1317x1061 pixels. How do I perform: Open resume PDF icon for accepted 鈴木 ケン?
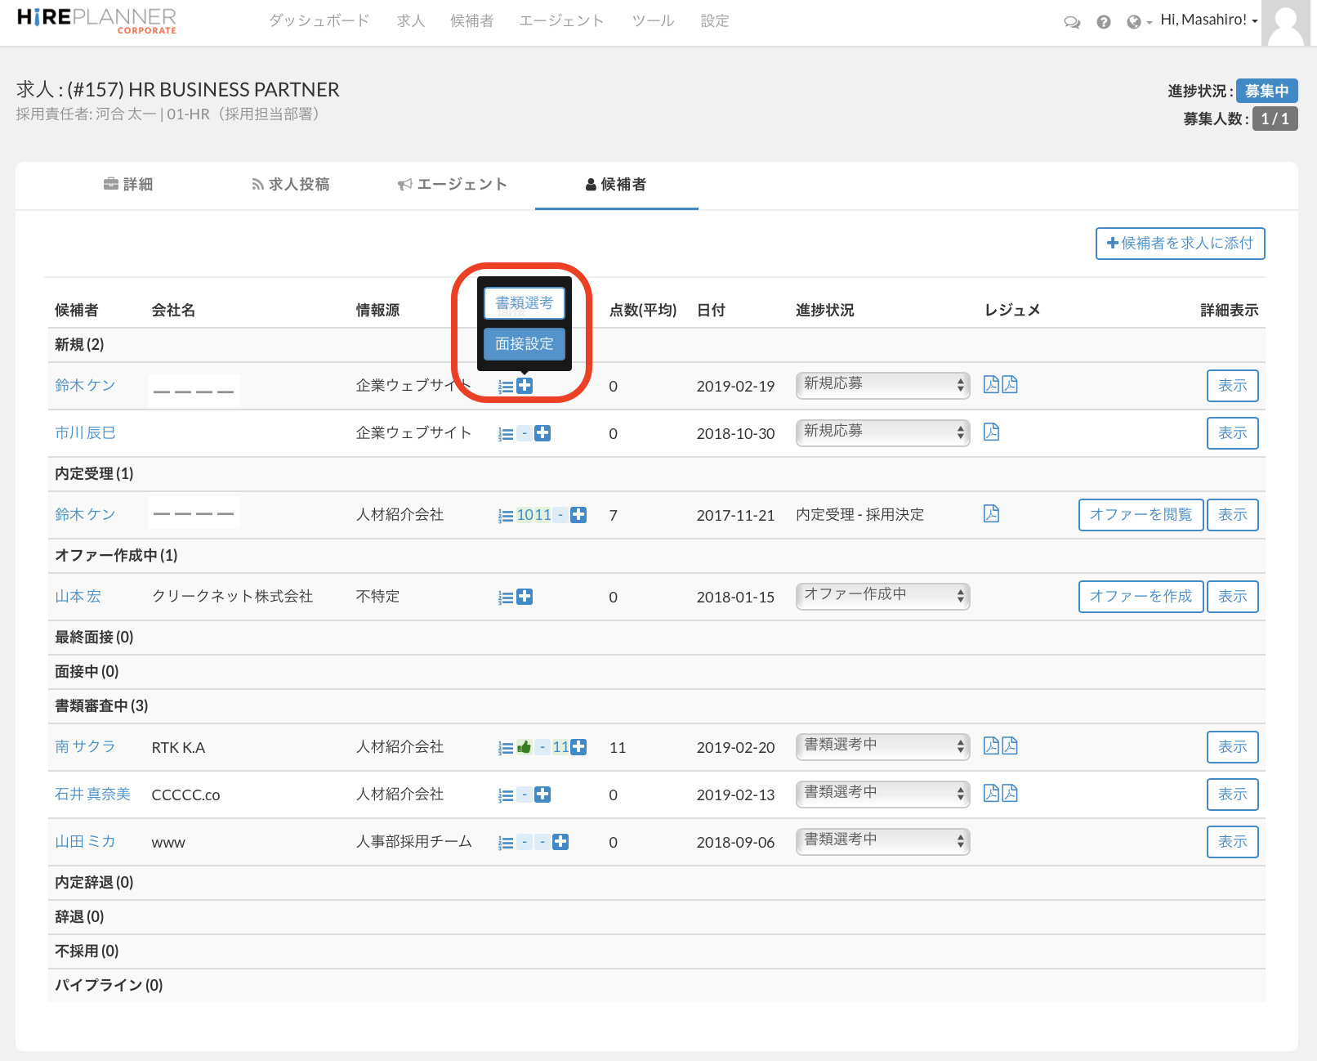tap(991, 514)
